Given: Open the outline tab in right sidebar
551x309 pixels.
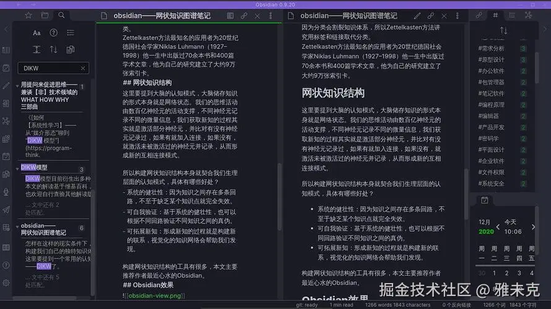Looking at the screenshot, I should click(511, 15).
